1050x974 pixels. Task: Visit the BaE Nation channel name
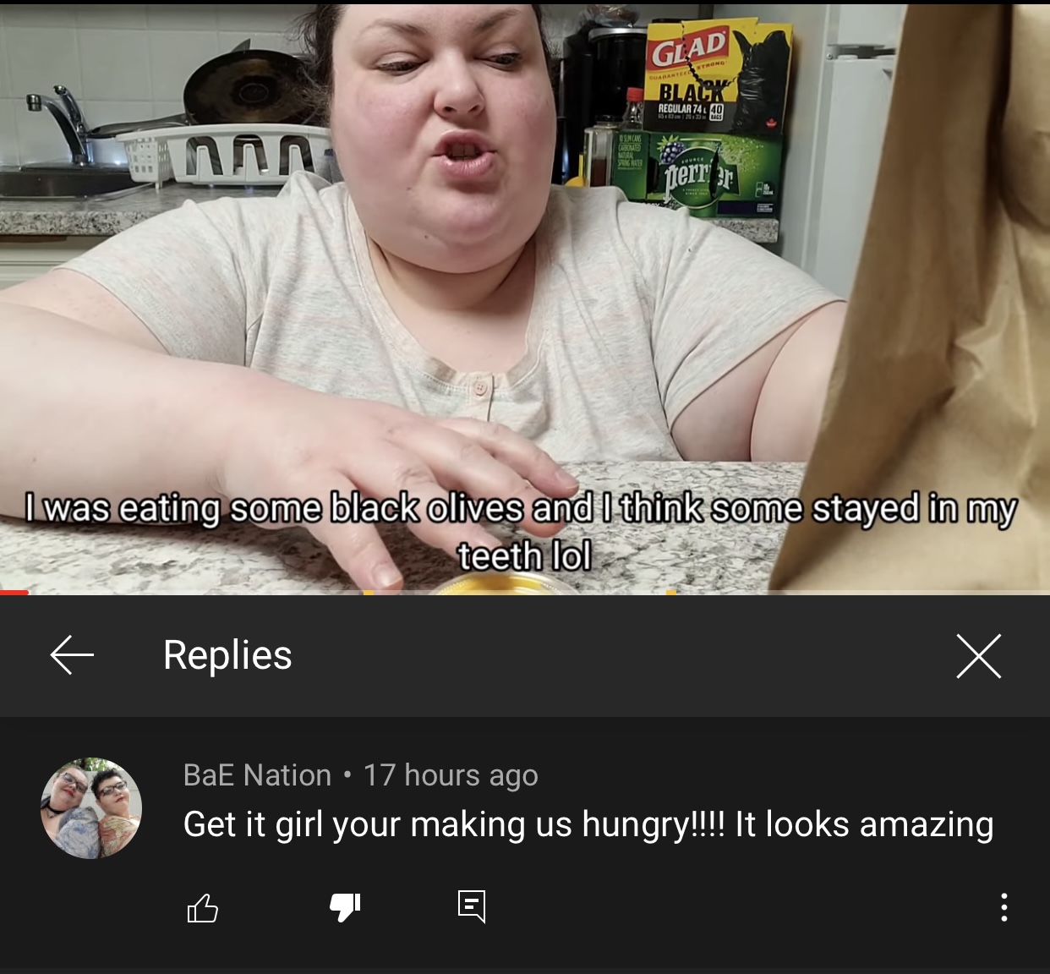(x=257, y=775)
